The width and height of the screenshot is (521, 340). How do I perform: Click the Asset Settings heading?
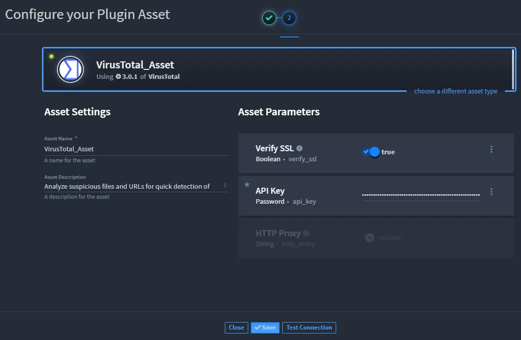77,112
